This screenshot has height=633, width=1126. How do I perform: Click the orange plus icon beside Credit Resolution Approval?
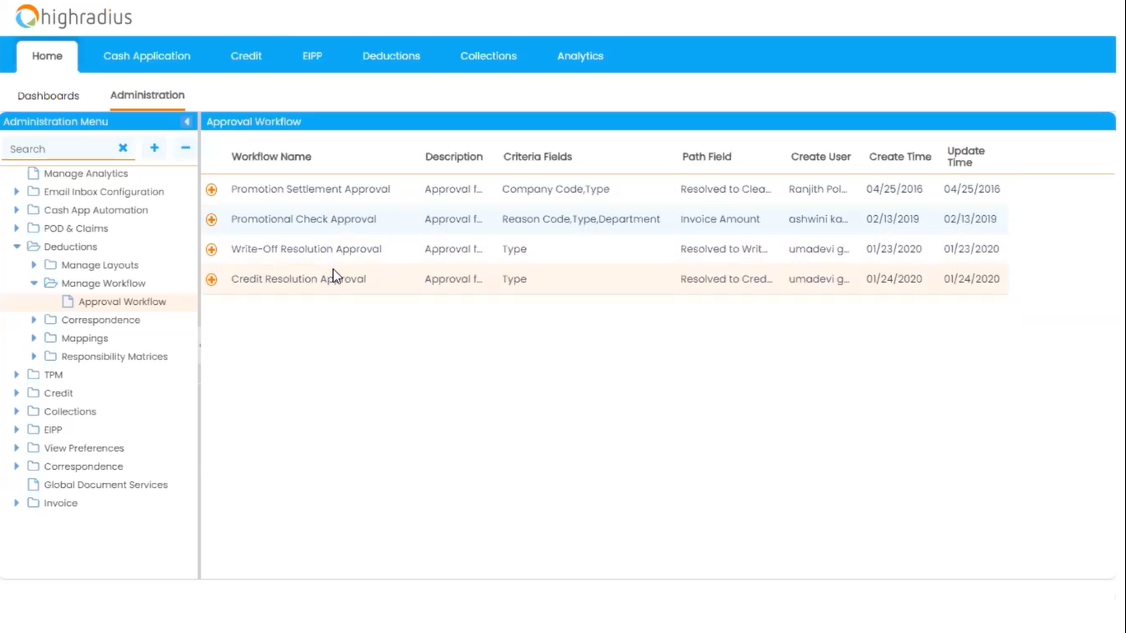[212, 279]
